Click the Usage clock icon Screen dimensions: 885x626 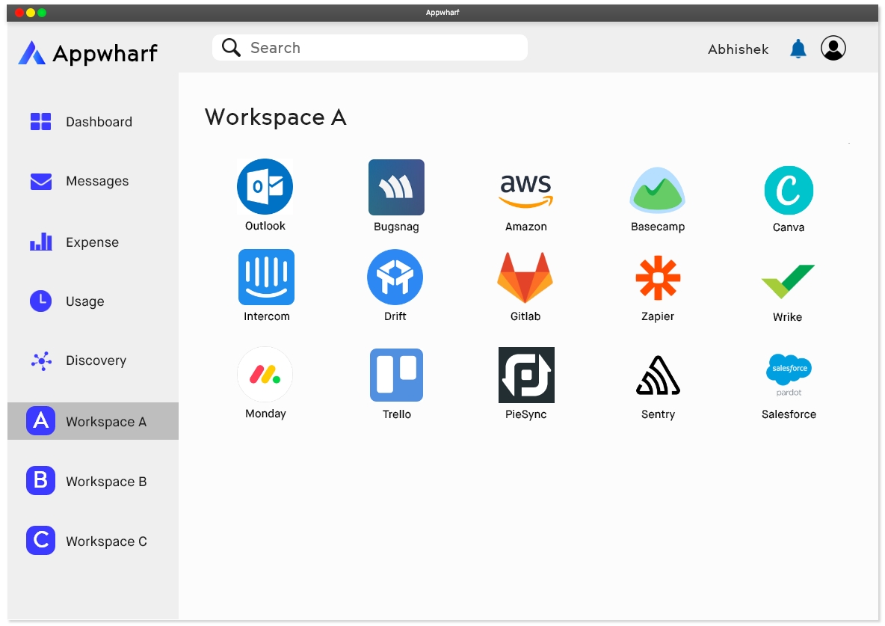point(40,301)
